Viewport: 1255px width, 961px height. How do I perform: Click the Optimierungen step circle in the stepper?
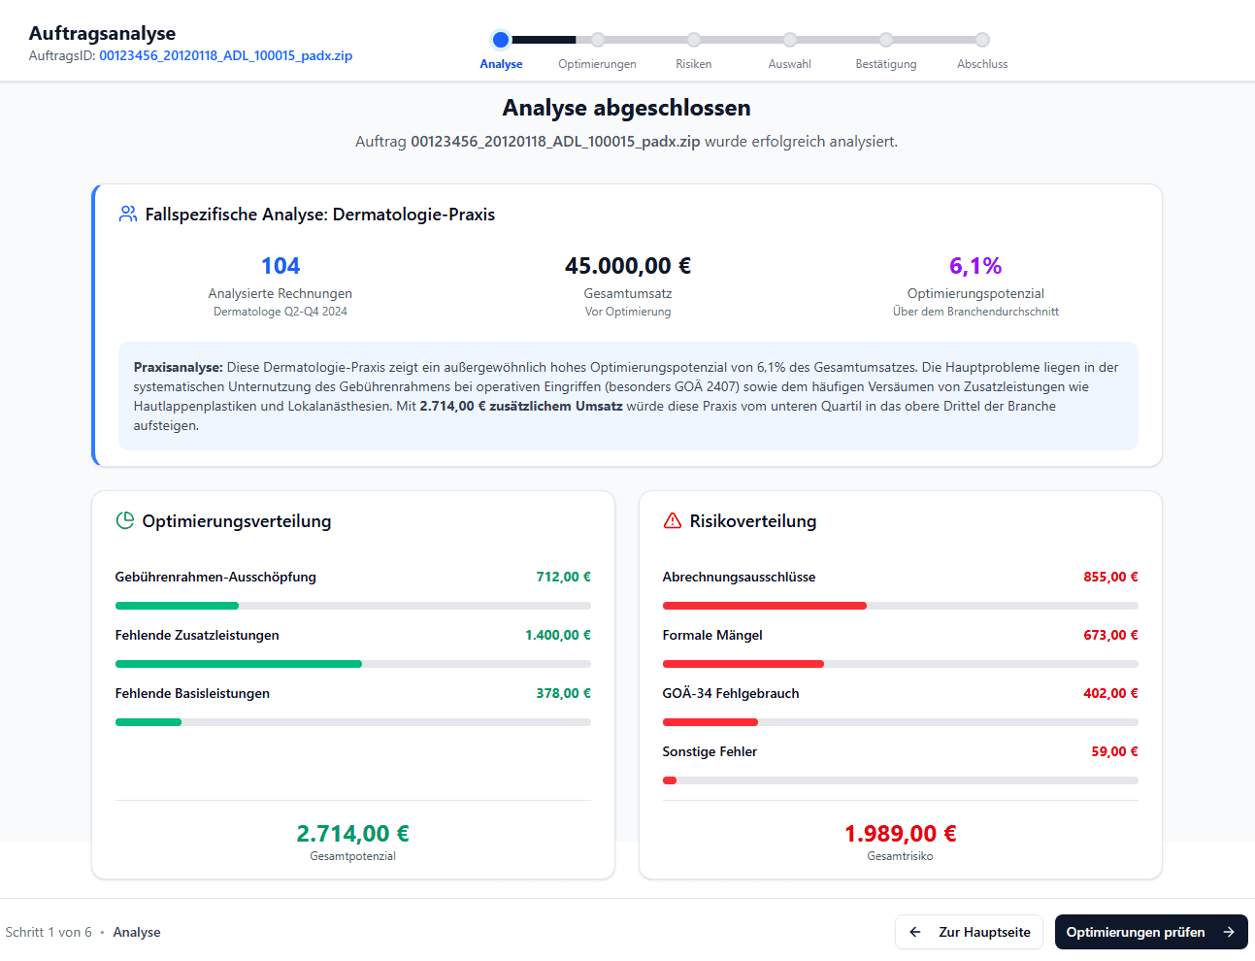coord(597,41)
